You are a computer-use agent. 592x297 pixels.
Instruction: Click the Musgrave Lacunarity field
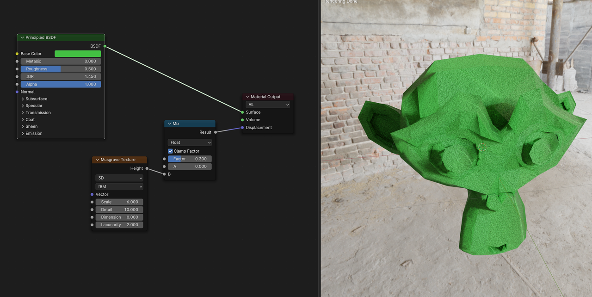pos(119,225)
